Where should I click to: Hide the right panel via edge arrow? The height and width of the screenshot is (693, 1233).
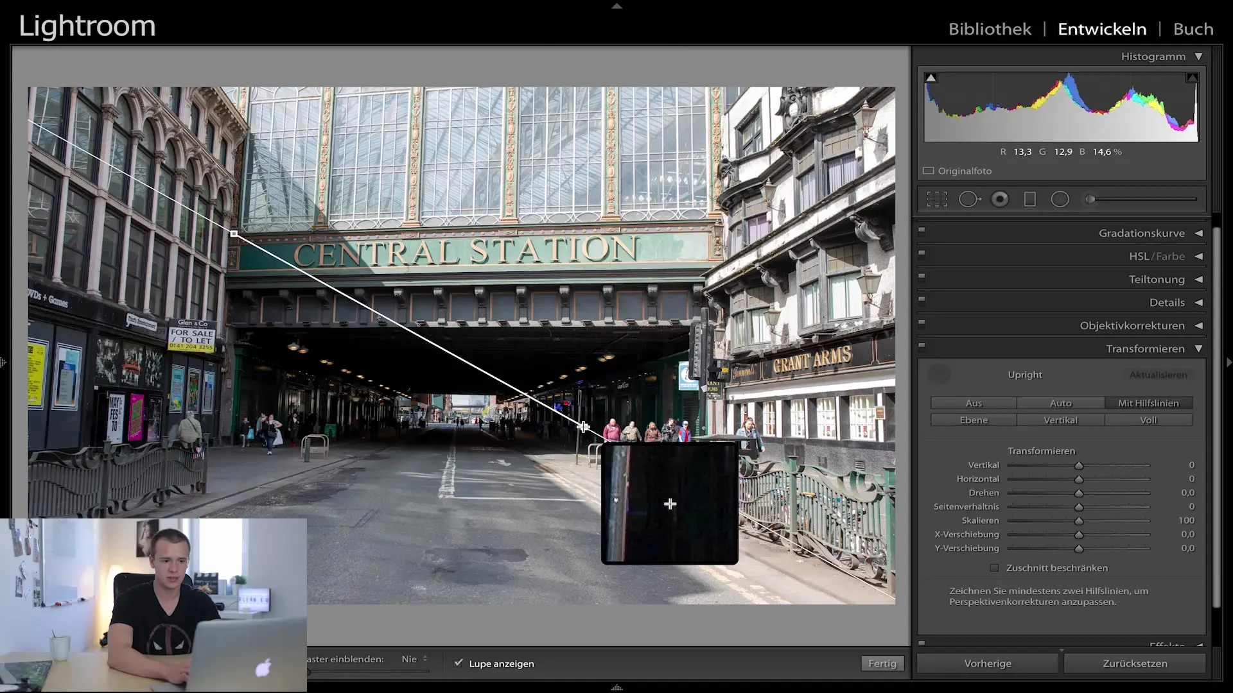pyautogui.click(x=1229, y=363)
